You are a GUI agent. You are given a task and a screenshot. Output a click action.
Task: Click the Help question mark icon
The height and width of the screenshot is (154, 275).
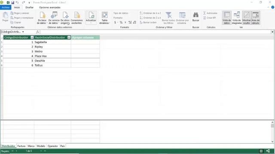273,7
